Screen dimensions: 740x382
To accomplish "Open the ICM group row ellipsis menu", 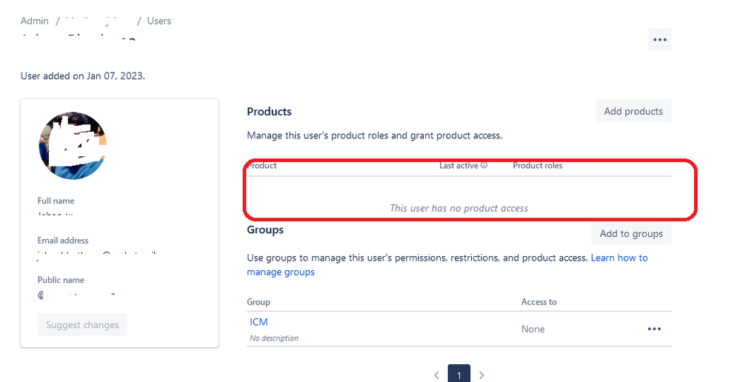I will 654,329.
